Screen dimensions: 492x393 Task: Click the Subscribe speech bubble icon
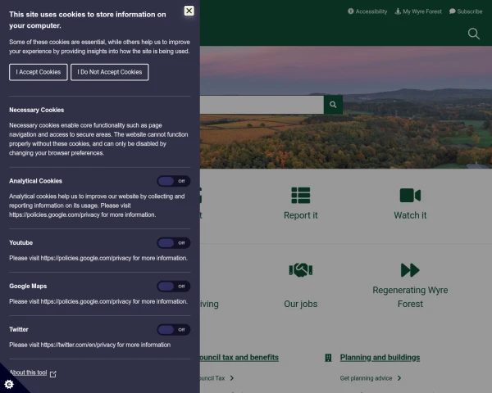[x=452, y=11]
